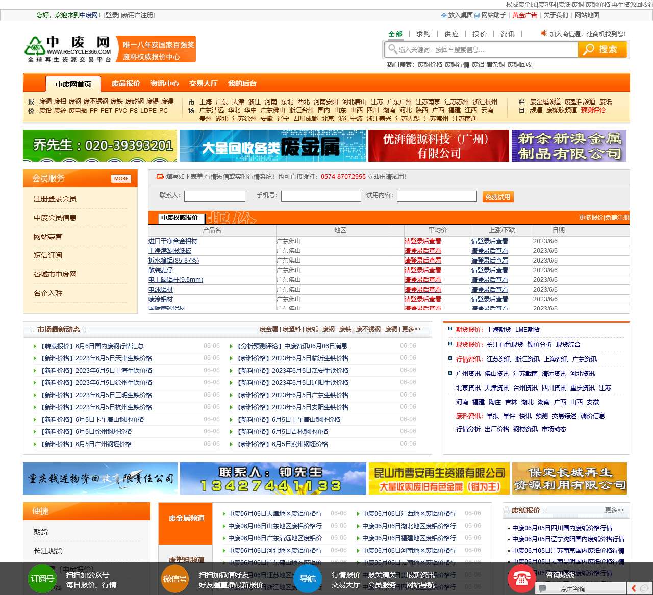Open 注册登录会员 in member services
The height and width of the screenshot is (595, 653).
coord(55,199)
